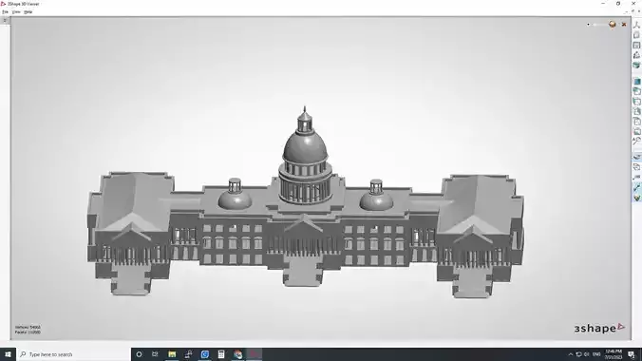Open the View menu
This screenshot has height=361, width=642.
[16, 12]
